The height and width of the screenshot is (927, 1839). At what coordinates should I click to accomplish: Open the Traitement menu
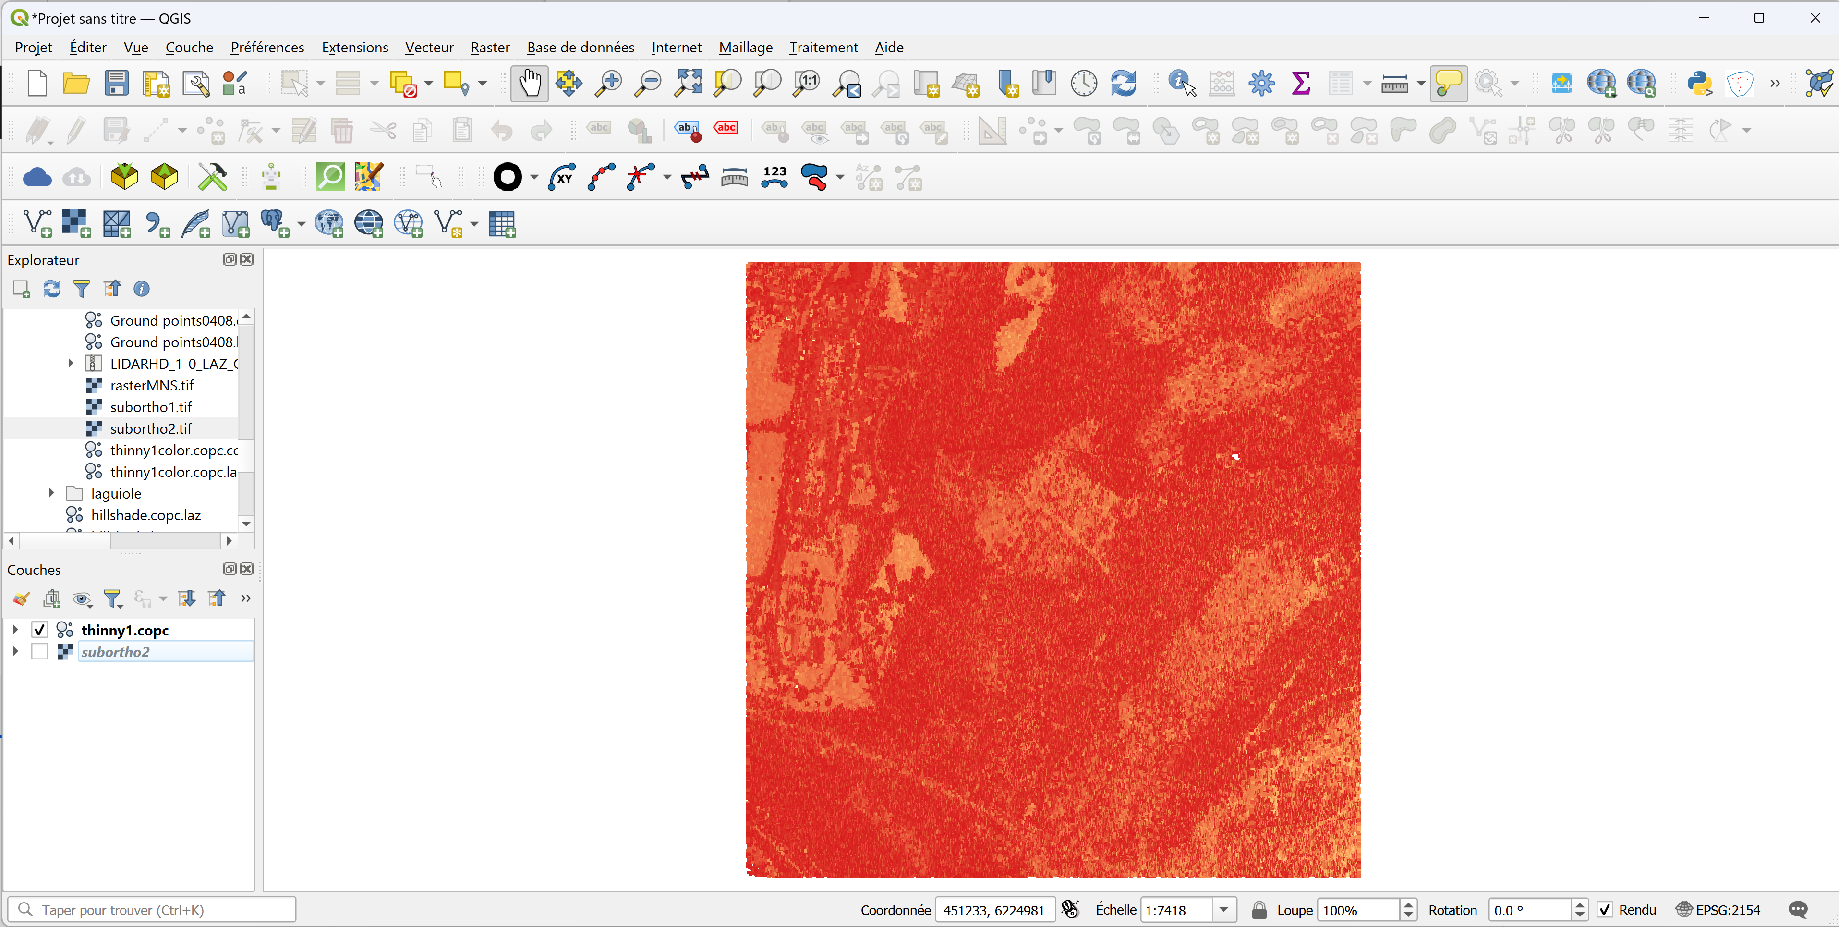823,47
